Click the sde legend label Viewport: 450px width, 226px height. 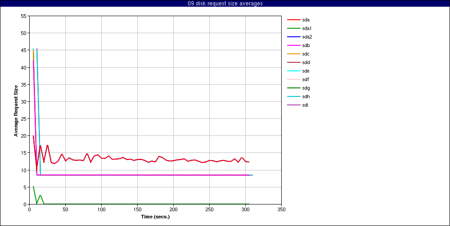pos(306,71)
